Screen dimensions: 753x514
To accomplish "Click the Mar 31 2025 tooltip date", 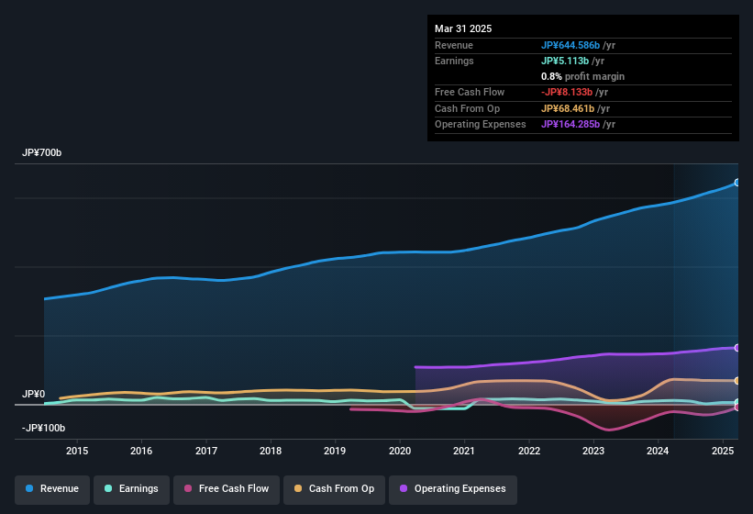I will (463, 28).
